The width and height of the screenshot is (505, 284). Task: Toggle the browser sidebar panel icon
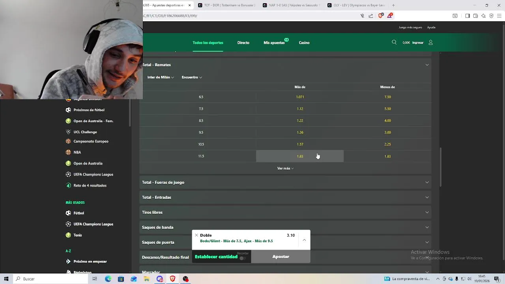[x=468, y=16]
